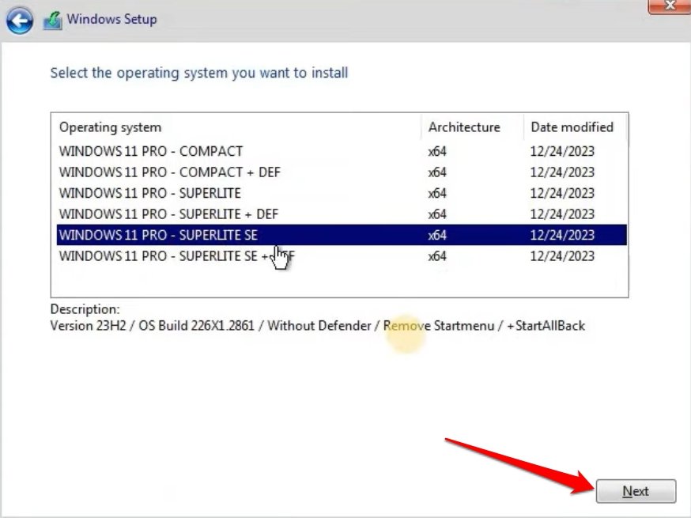This screenshot has height=518, width=691.
Task: Select highlighted WINDOWS 11 PRO - SUPERLITE SE
Action: tap(342, 235)
